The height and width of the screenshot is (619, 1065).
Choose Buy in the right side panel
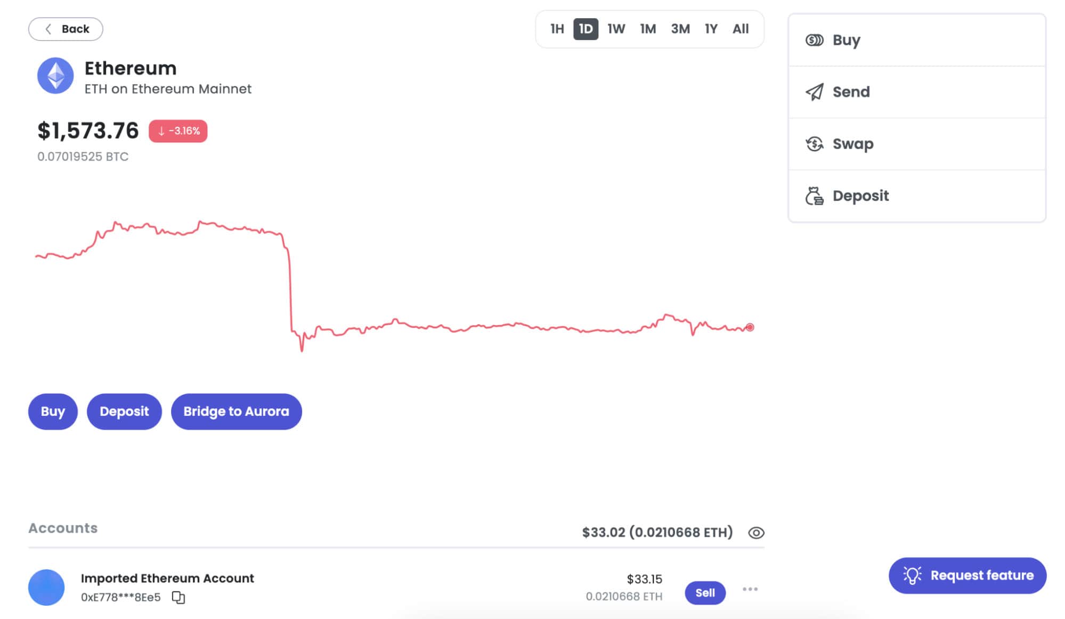(916, 40)
